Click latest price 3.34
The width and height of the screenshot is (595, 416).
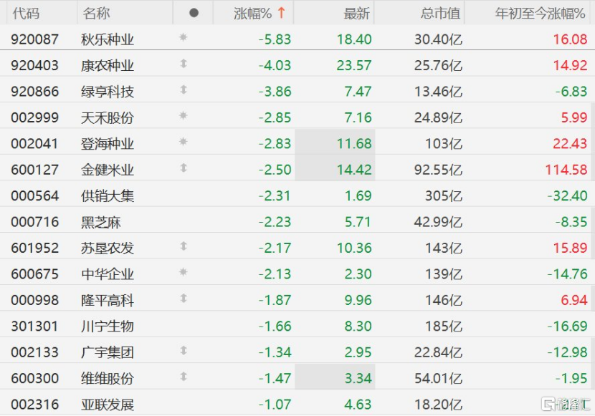pos(358,379)
